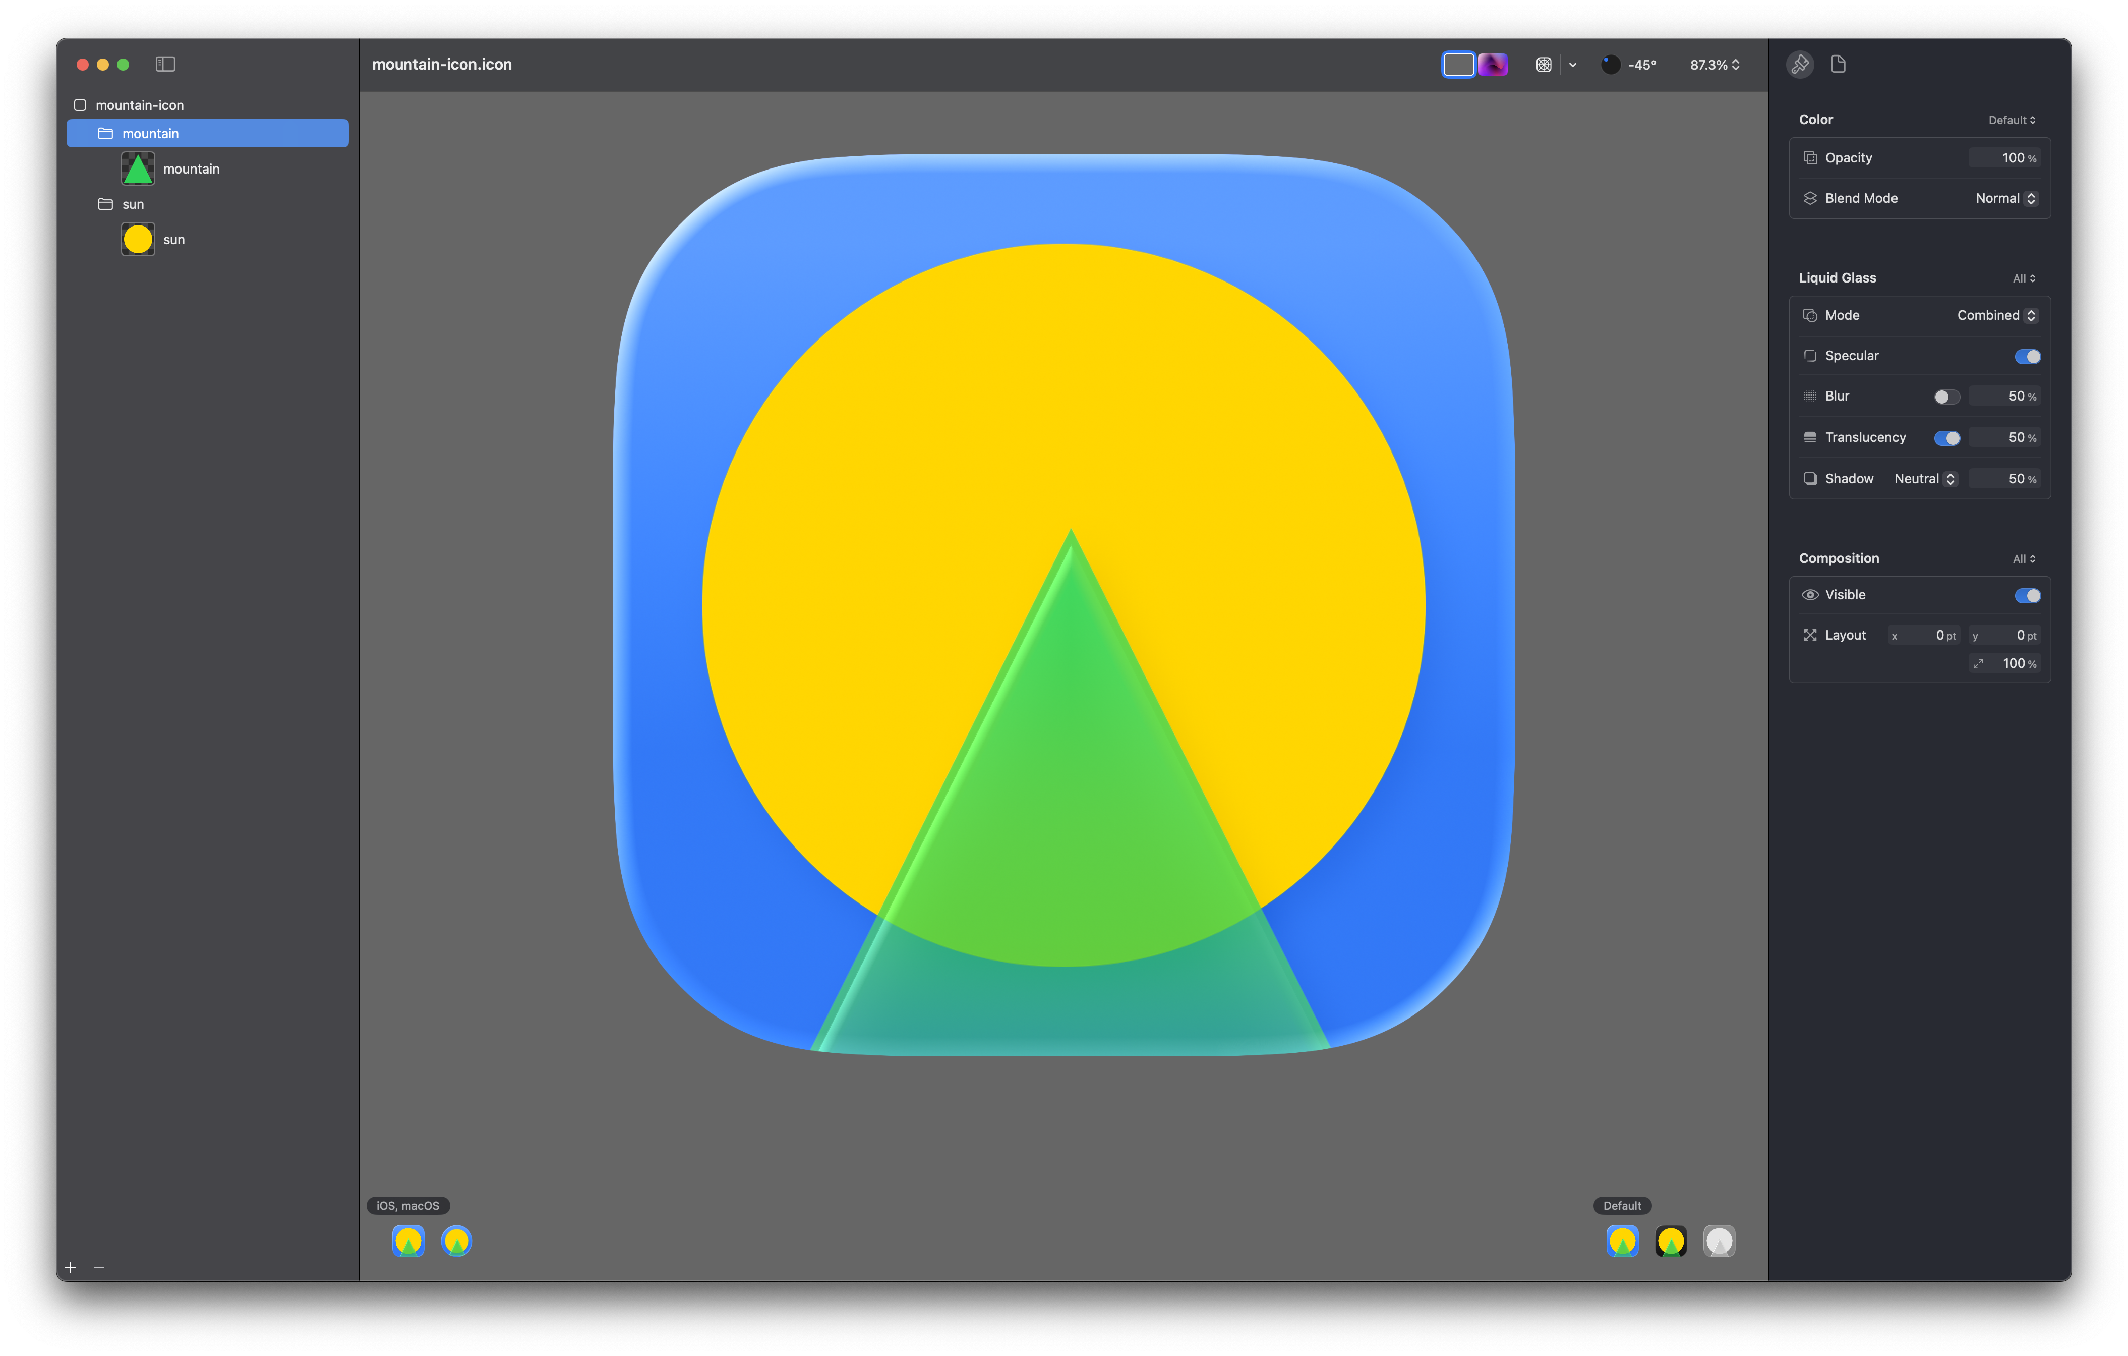Open the Mode Combined dropdown
The height and width of the screenshot is (1356, 2128).
click(x=1997, y=316)
